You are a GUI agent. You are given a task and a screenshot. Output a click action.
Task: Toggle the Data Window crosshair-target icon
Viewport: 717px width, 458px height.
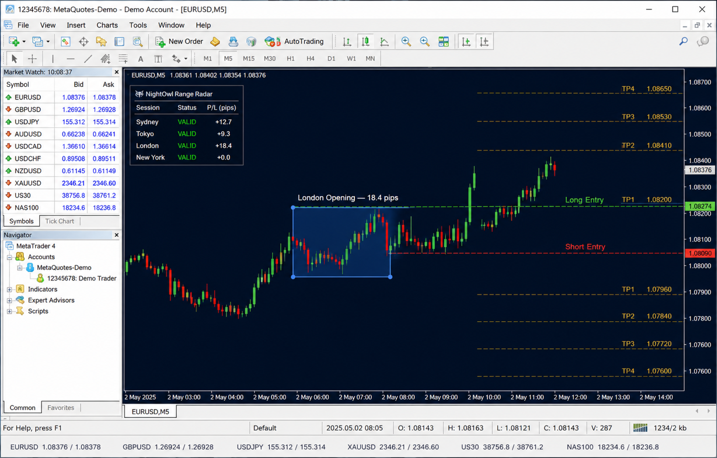(84, 42)
